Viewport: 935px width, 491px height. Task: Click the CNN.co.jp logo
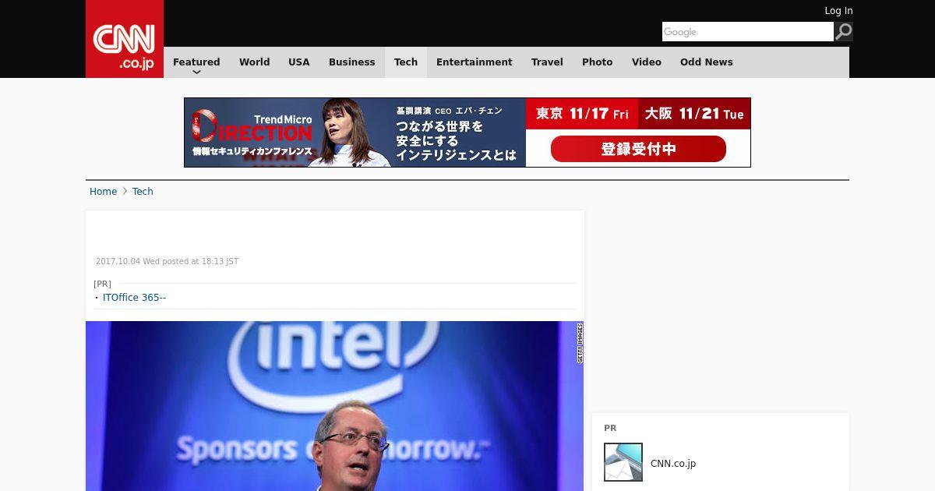[x=125, y=39]
